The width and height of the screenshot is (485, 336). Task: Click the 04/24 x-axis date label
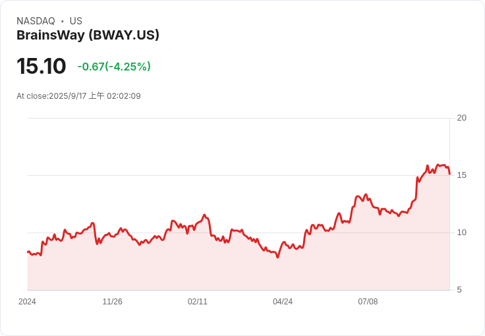tap(283, 302)
